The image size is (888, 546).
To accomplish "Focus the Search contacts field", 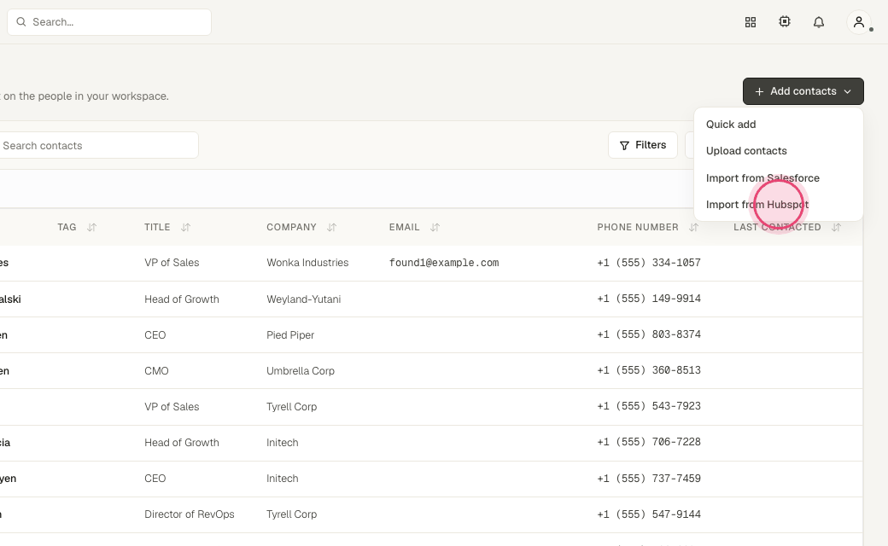I will (98, 145).
